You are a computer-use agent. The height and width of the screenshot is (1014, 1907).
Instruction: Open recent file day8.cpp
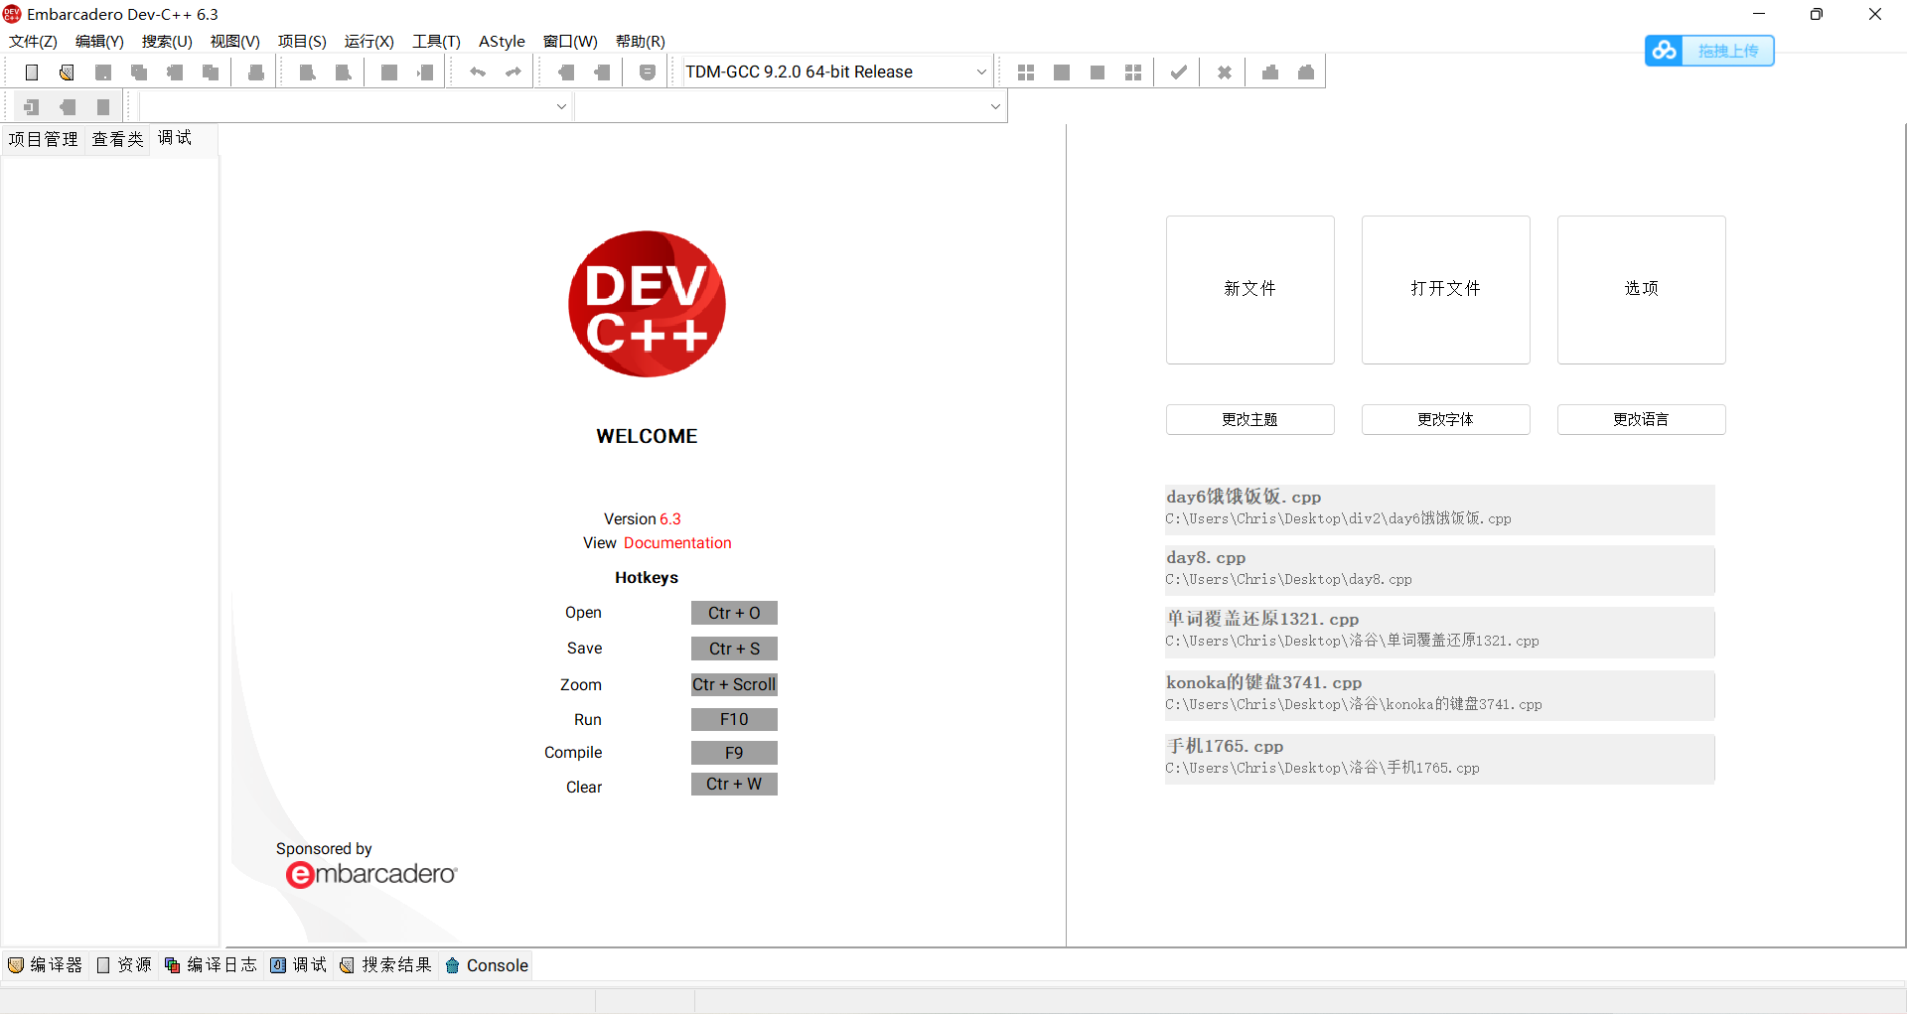pos(1439,569)
